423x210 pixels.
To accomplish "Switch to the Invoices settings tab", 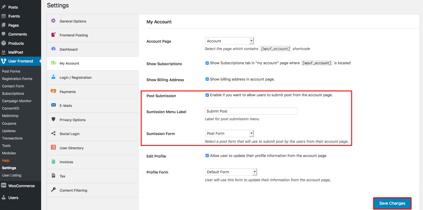I will (93, 162).
